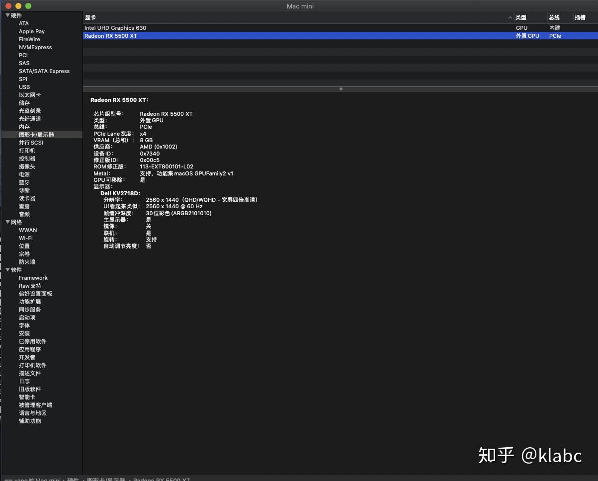This screenshot has height=481, width=598.
Task: Select 雷雳 in the hardware sidebar
Action: (24, 206)
